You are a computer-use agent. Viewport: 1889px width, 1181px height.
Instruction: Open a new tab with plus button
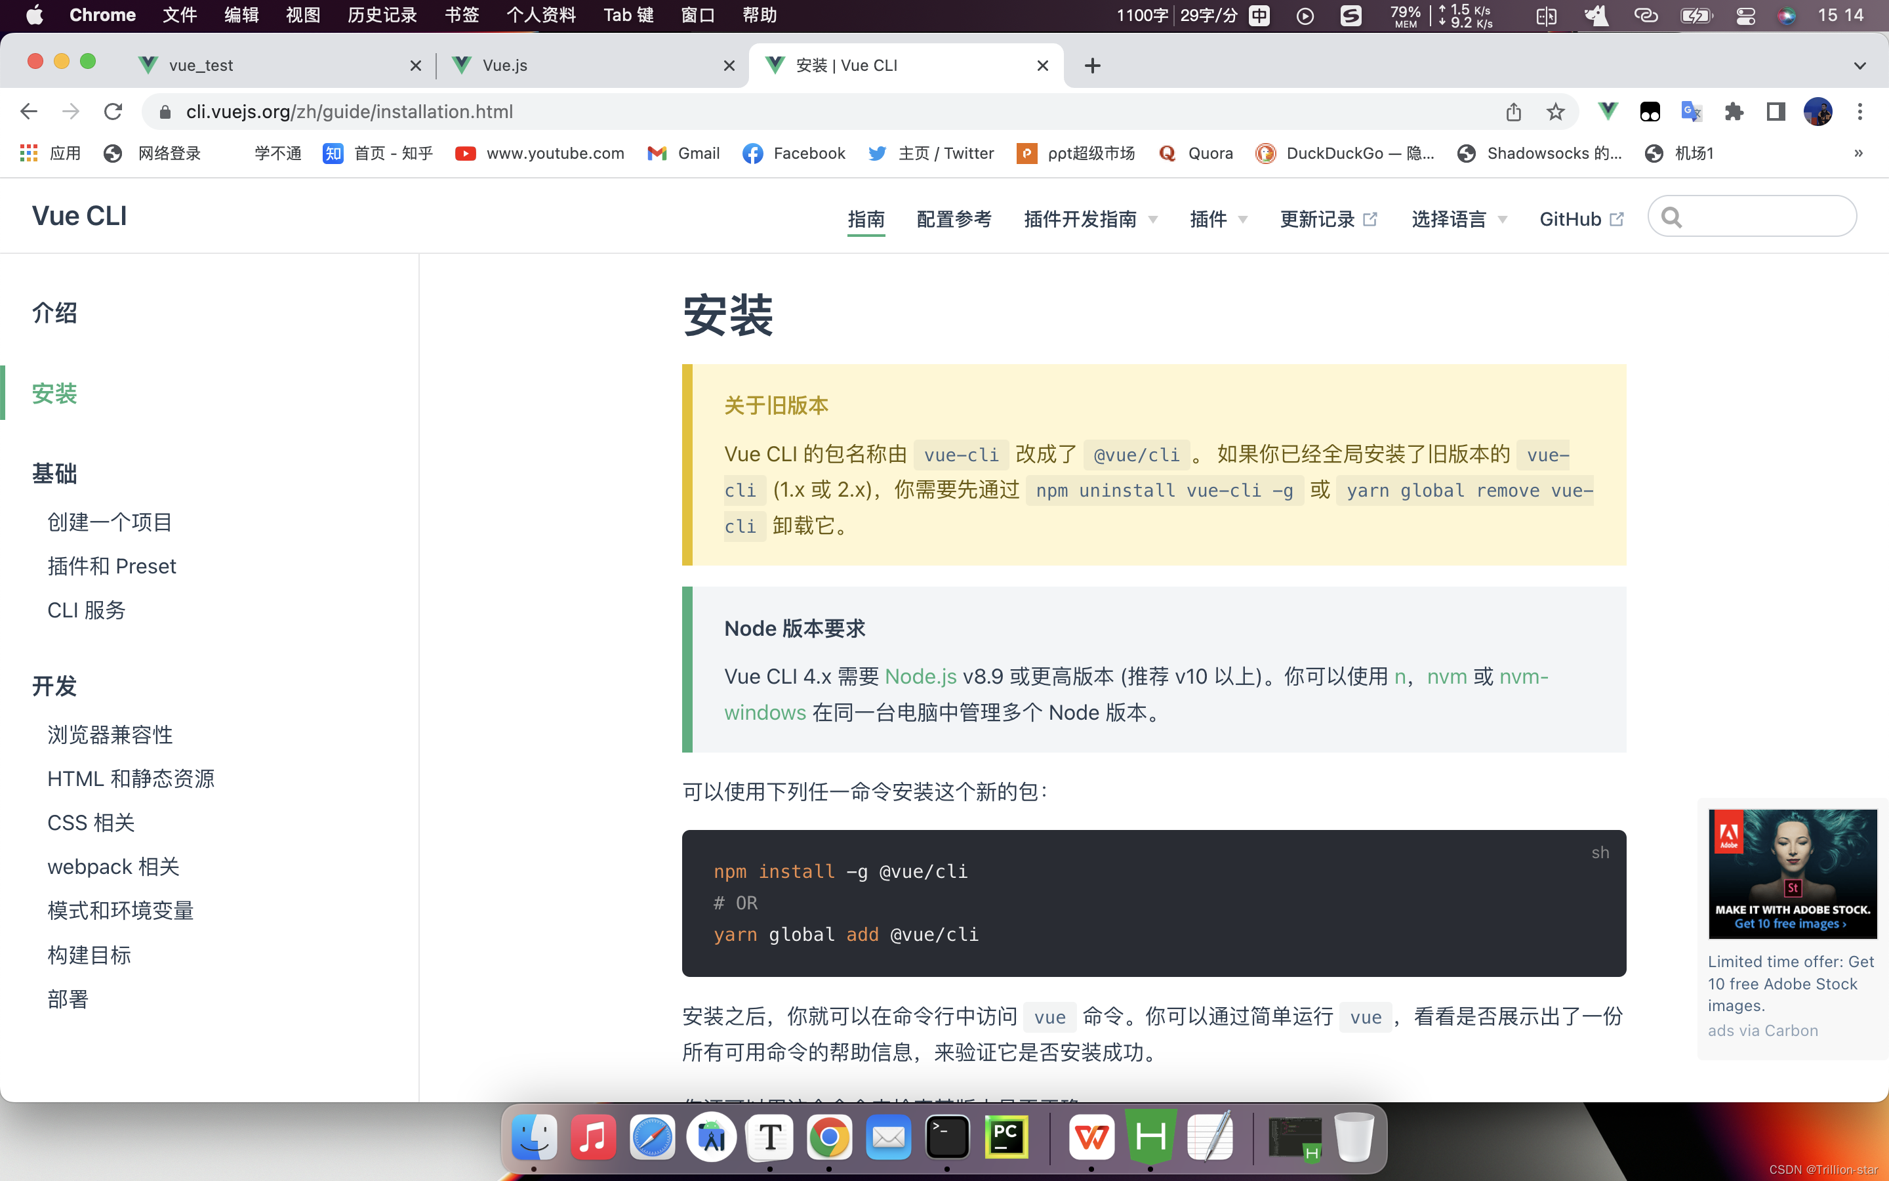pos(1093,66)
